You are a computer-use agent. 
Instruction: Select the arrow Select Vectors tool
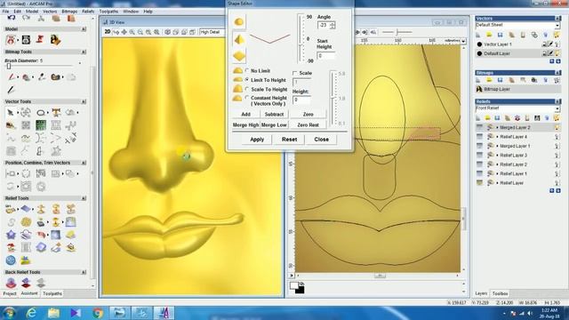pos(11,113)
